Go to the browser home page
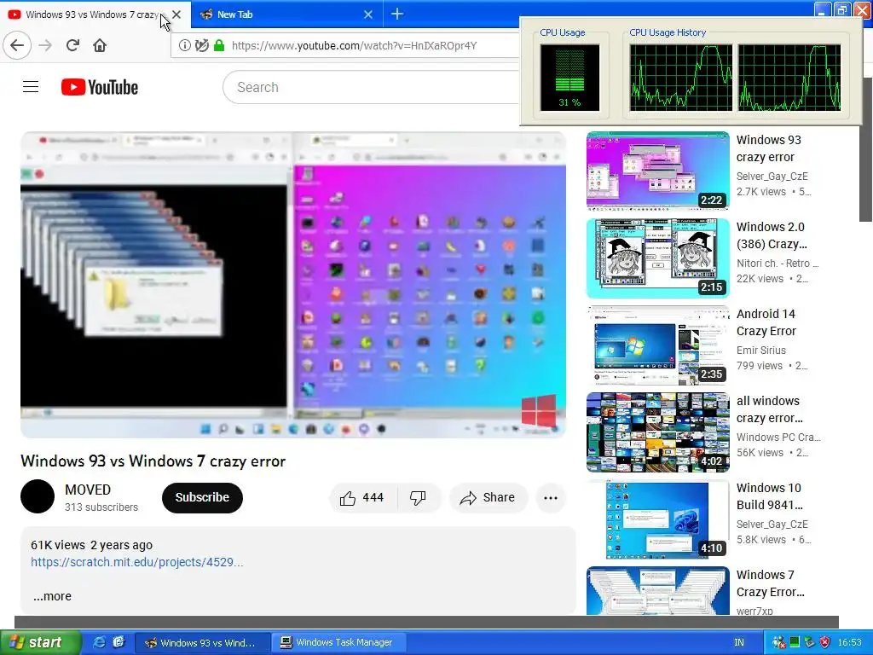Screen dimensions: 873x655 click(x=100, y=46)
